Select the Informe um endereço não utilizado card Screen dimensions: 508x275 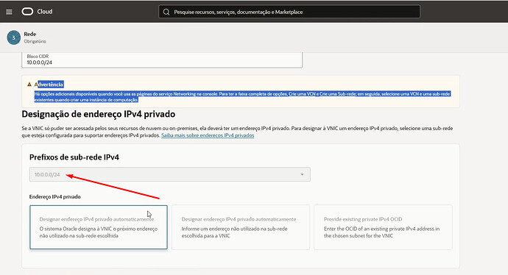[241, 227]
